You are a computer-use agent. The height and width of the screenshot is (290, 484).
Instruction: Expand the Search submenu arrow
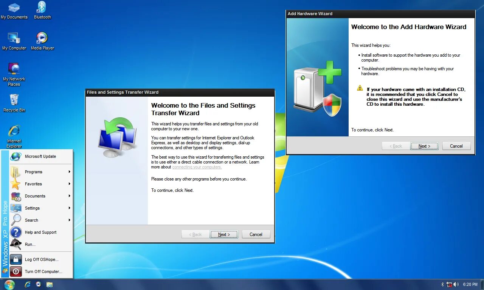coord(70,220)
